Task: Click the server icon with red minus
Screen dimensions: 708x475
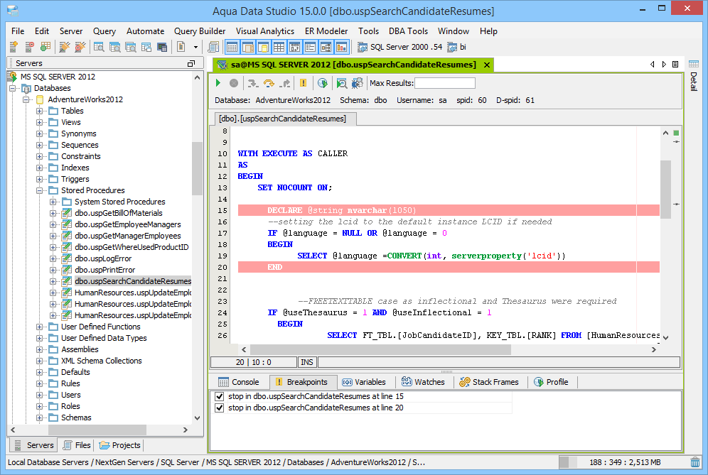Action: (x=29, y=46)
